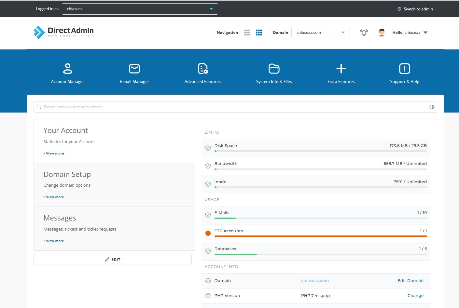Click the Extra Features plus icon
Image resolution: width=459 pixels, height=308 pixels.
click(341, 69)
